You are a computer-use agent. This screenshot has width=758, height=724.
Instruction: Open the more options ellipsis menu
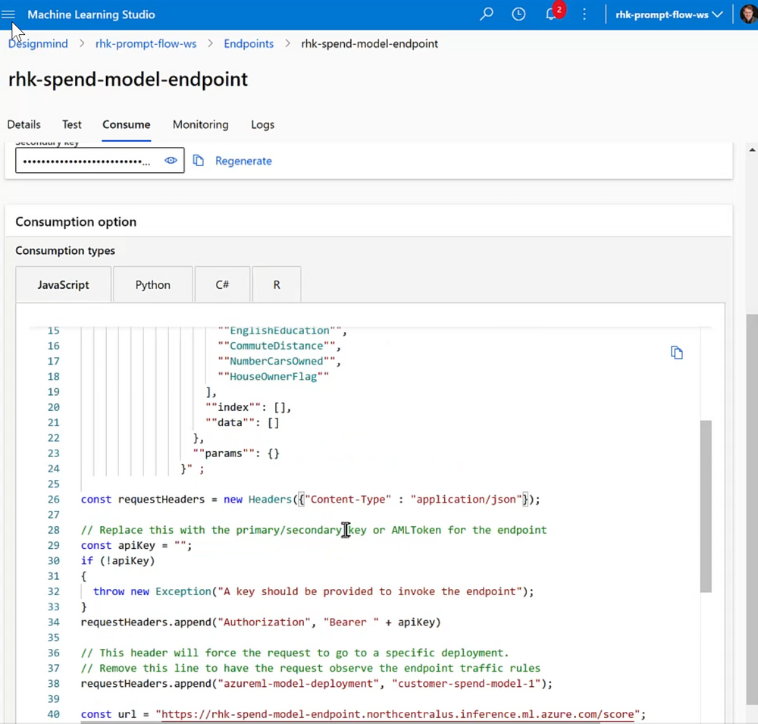pos(584,14)
